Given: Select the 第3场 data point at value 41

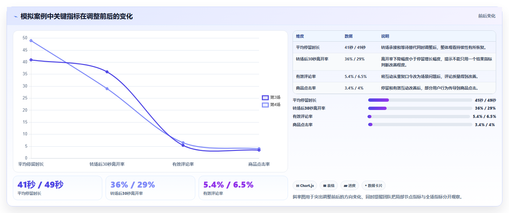Looking at the screenshot, I should (31, 60).
